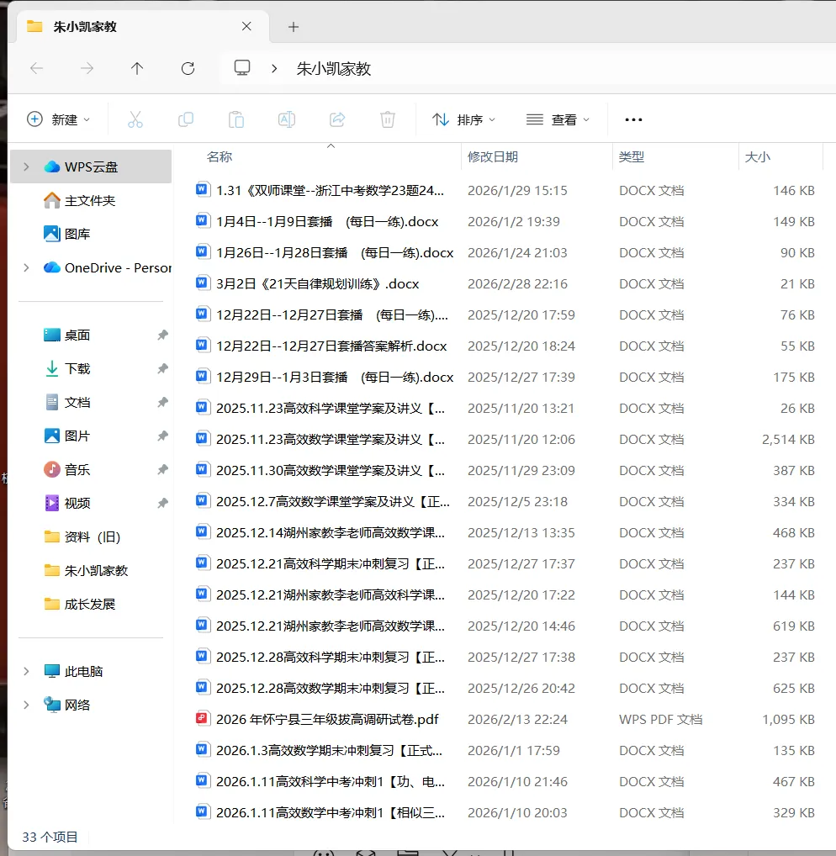Click the Delete trash can icon
The image size is (836, 856).
point(388,119)
